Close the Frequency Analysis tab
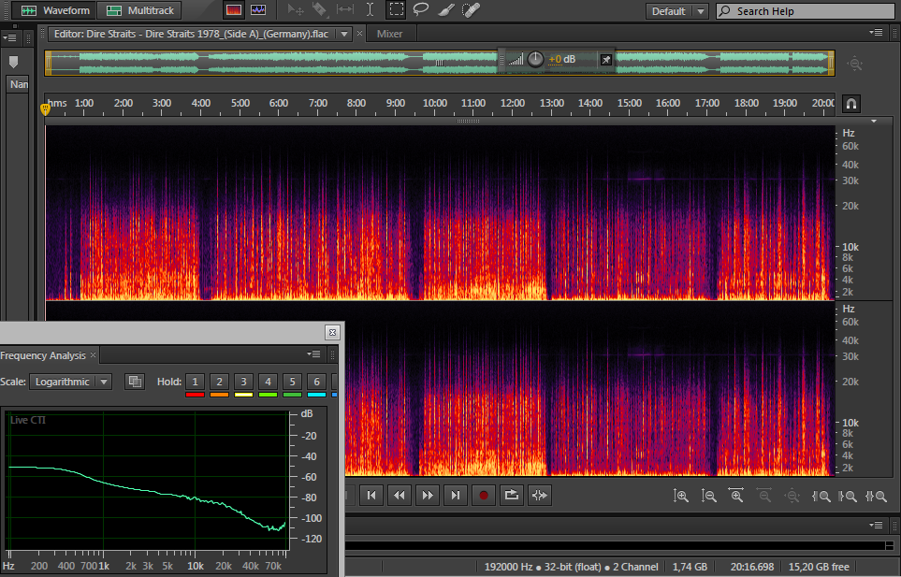The width and height of the screenshot is (901, 577). [x=93, y=355]
